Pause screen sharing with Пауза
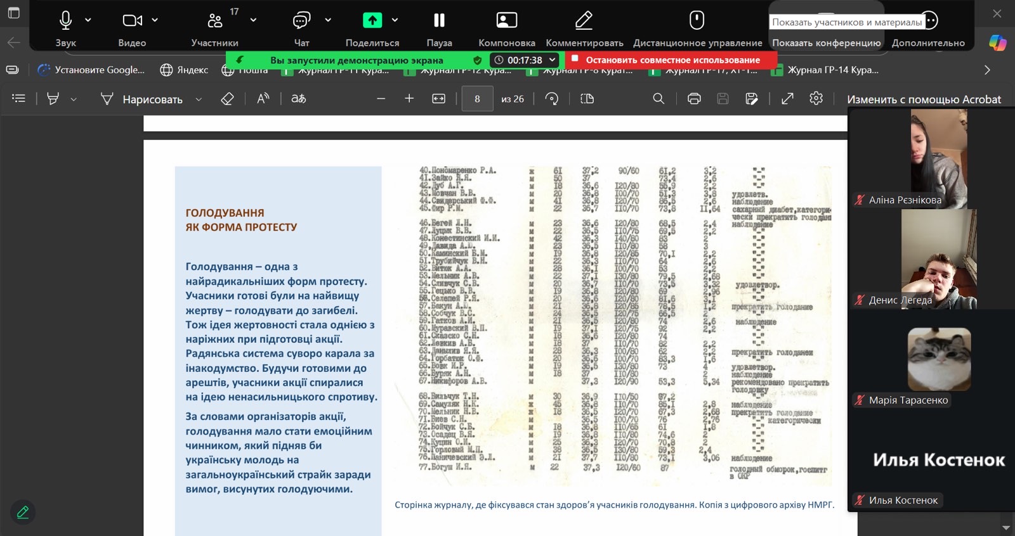 pyautogui.click(x=439, y=21)
